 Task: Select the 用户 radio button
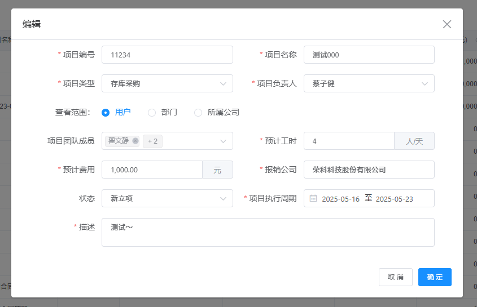point(106,112)
